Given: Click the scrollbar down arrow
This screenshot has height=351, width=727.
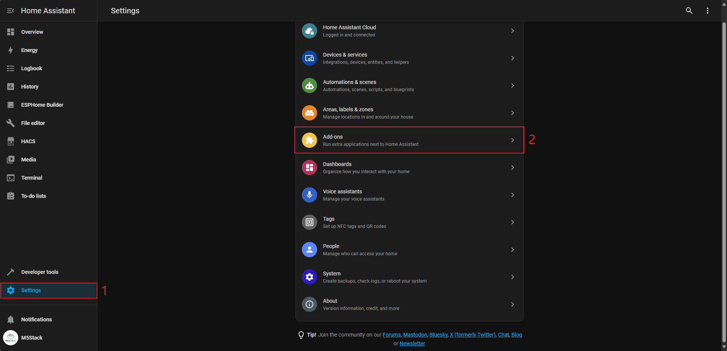Looking at the screenshot, I should coord(724,347).
